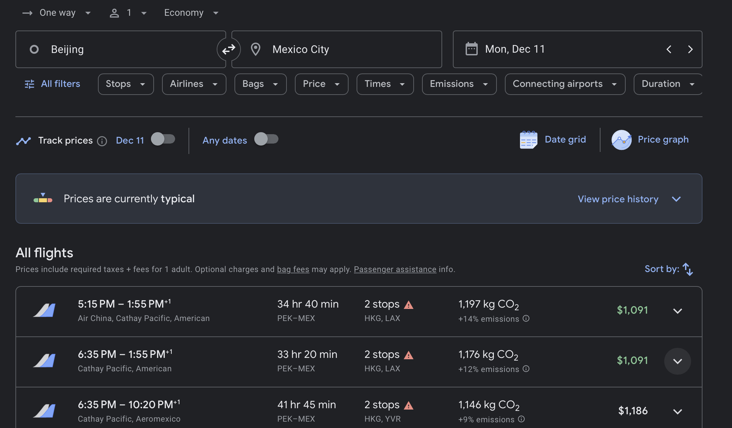Click airline logo of 6:35 PM – 10:20 PM flight
Image resolution: width=732 pixels, height=428 pixels.
pos(44,411)
